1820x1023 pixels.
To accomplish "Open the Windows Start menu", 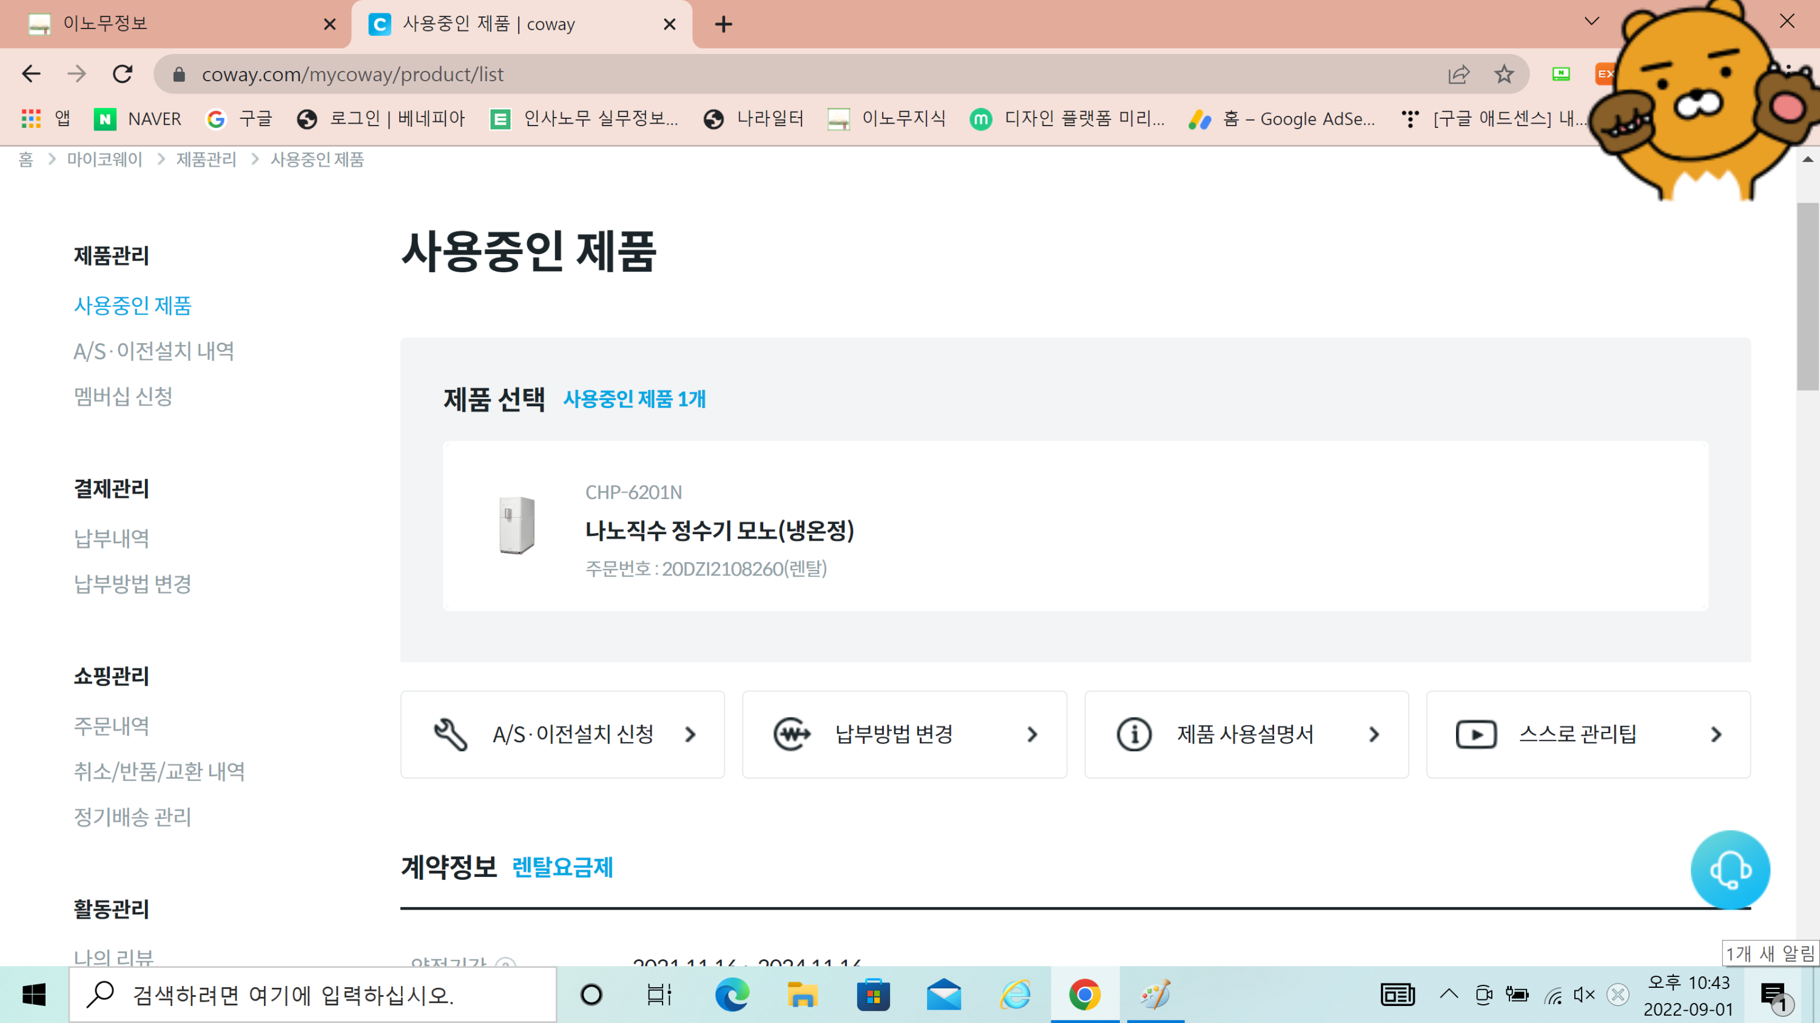I will pos(34,996).
